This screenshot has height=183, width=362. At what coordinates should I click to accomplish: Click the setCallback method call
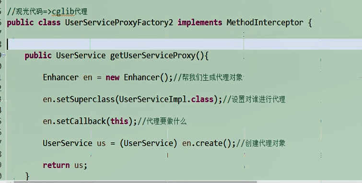pos(81,121)
